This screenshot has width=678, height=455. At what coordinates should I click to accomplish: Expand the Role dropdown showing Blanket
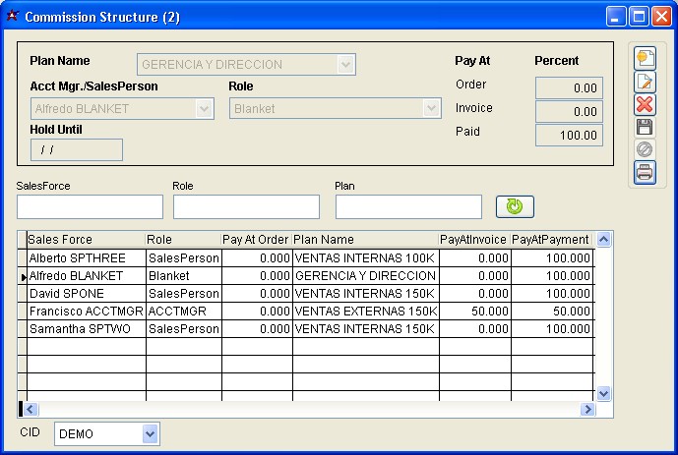[x=431, y=109]
